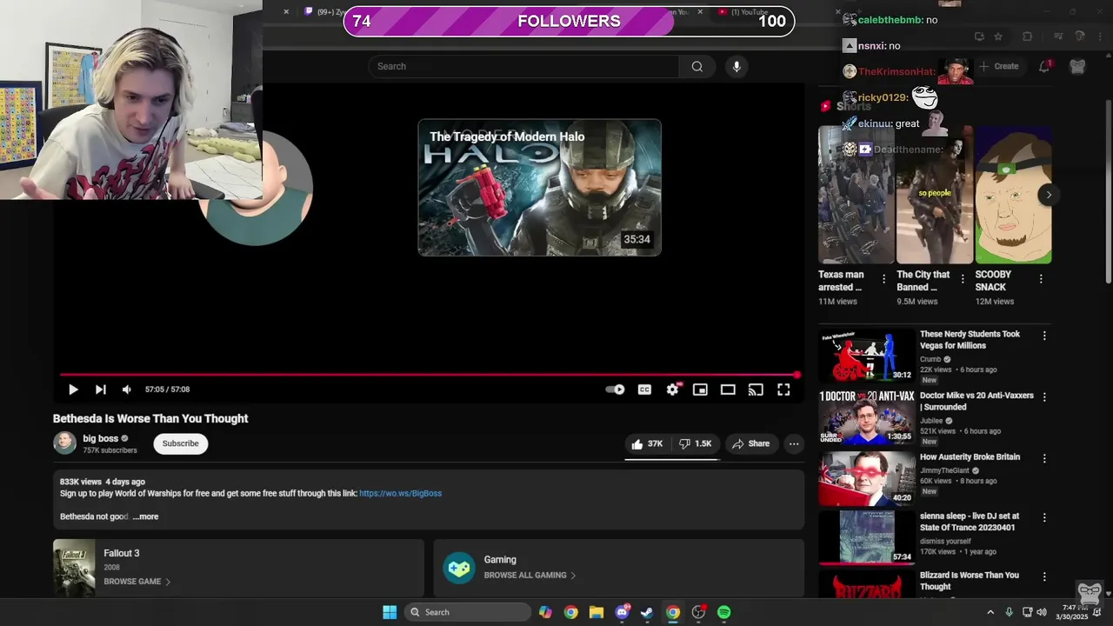This screenshot has width=1113, height=626.
Task: Show next Shorts with arrow
Action: (1049, 195)
